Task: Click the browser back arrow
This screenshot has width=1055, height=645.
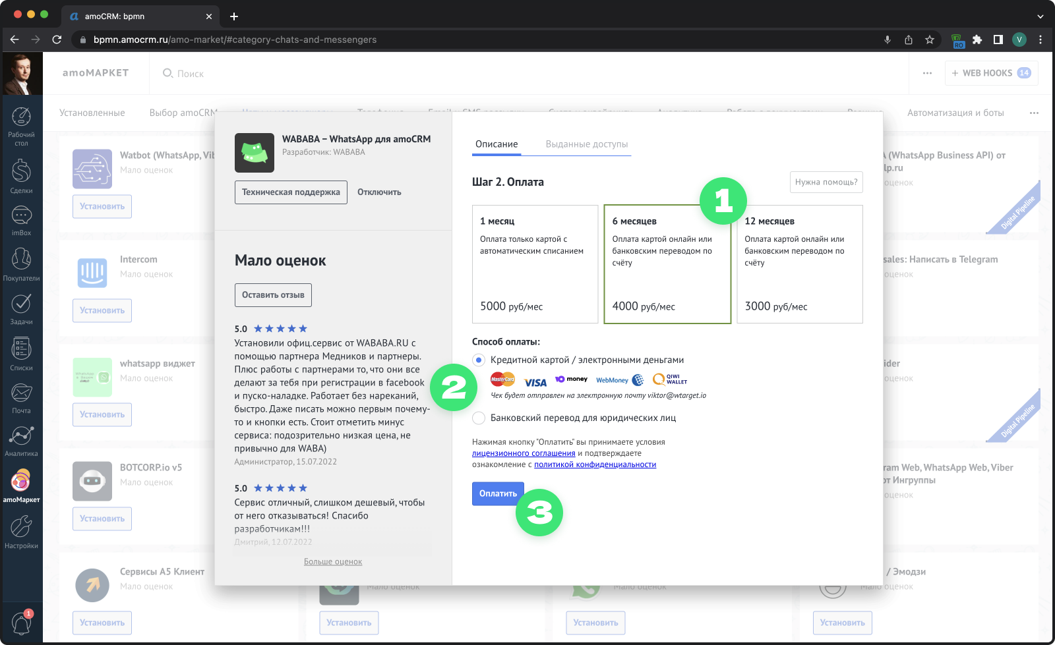Action: 15,40
